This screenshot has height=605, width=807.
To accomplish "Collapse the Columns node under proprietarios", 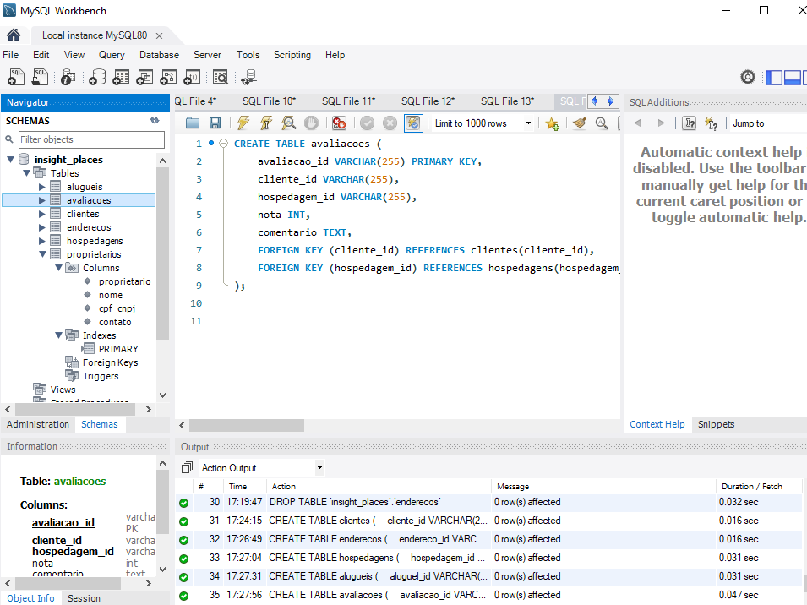I will click(x=58, y=268).
